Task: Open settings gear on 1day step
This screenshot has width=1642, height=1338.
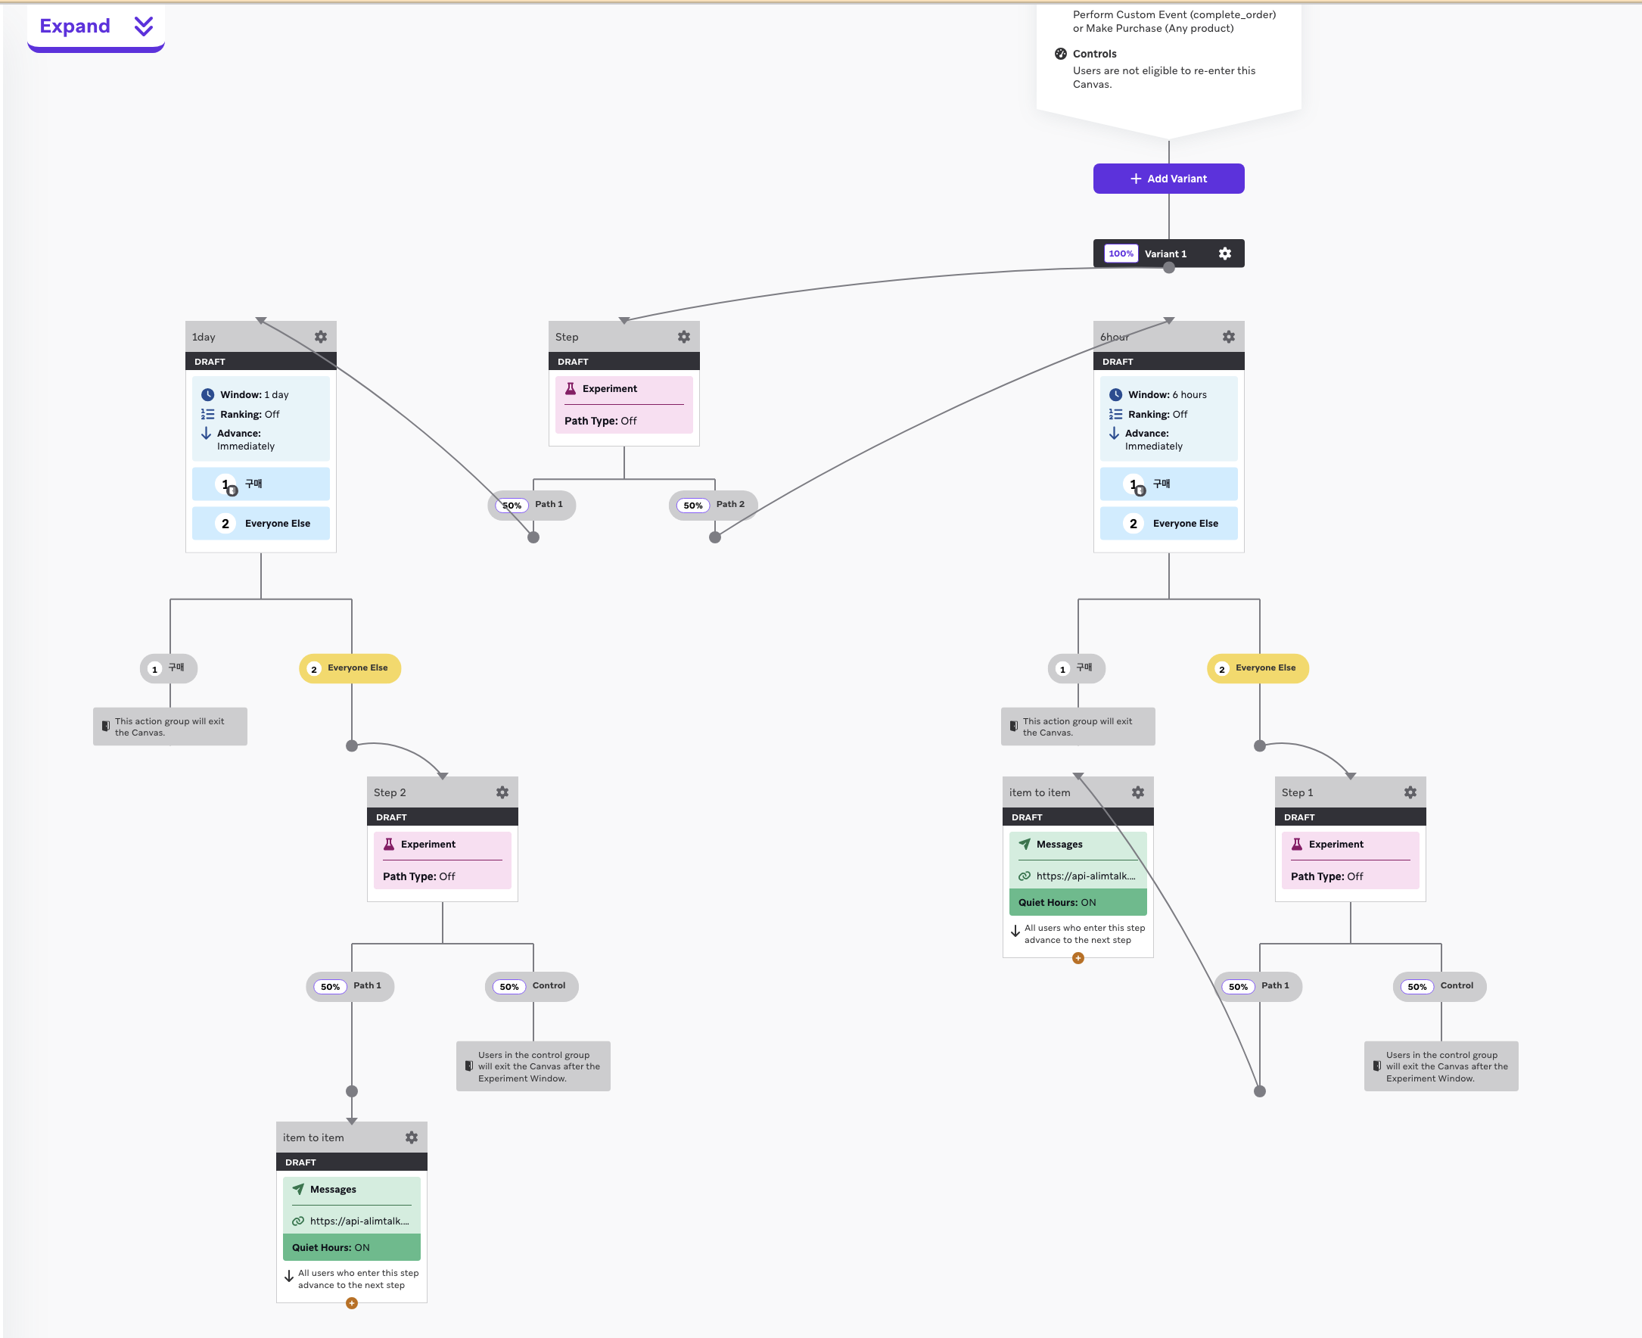Action: (321, 337)
